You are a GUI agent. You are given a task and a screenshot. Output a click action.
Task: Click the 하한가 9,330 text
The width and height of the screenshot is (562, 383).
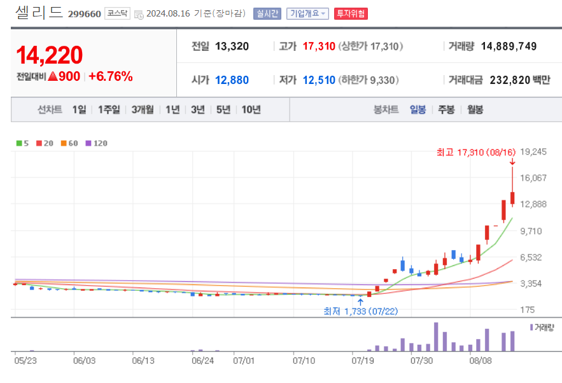pyautogui.click(x=369, y=80)
